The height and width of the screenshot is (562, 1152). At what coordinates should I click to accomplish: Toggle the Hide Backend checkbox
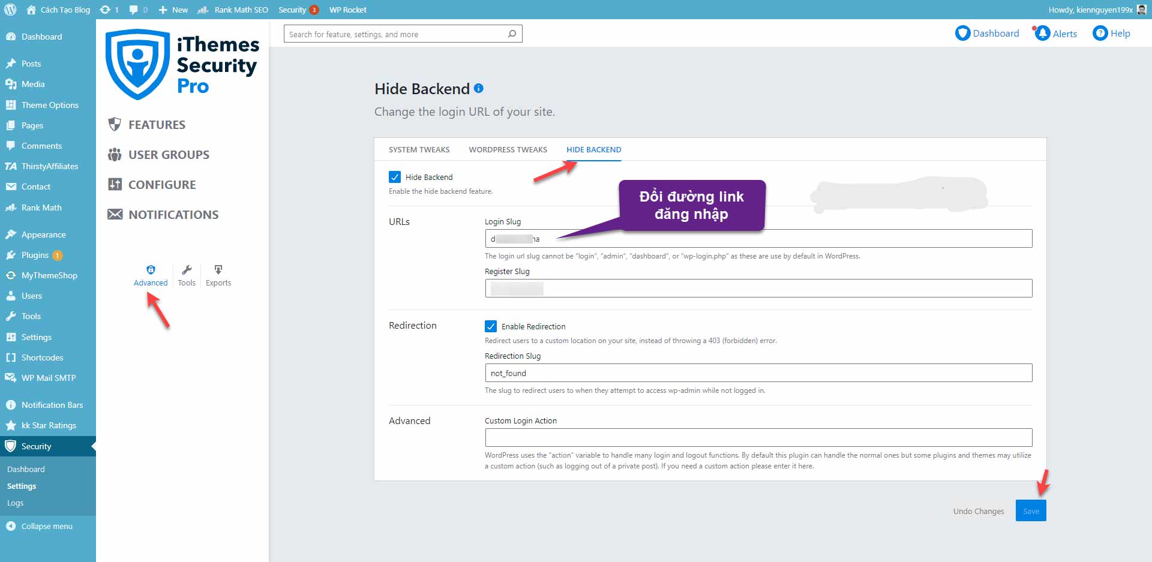pyautogui.click(x=395, y=177)
